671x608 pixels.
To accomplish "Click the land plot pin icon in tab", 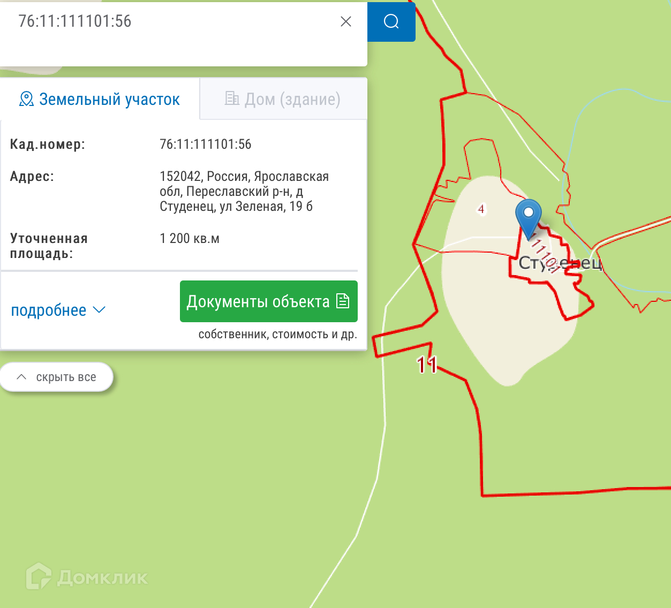I will click(x=26, y=99).
